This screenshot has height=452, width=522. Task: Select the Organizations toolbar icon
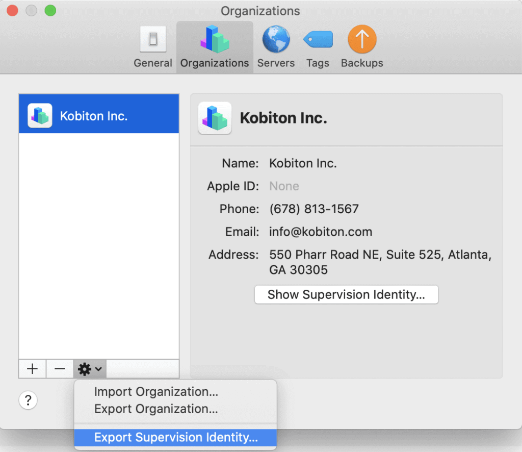[x=214, y=46]
